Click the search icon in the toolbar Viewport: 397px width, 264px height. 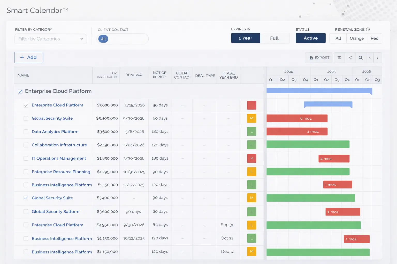tap(361, 58)
